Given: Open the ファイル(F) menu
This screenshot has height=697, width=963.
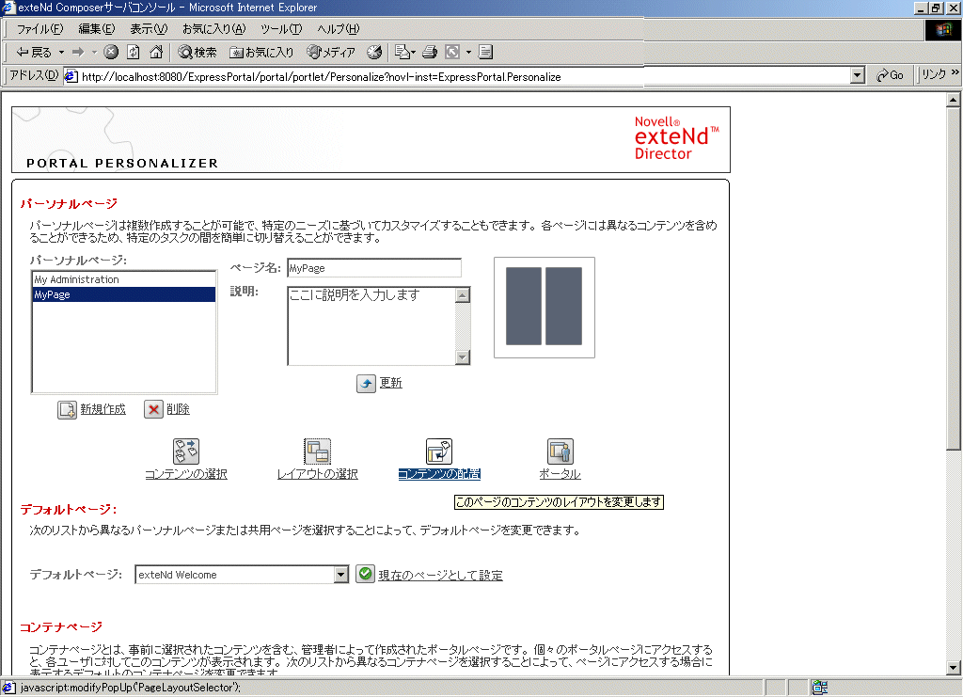Looking at the screenshot, I should point(39,29).
